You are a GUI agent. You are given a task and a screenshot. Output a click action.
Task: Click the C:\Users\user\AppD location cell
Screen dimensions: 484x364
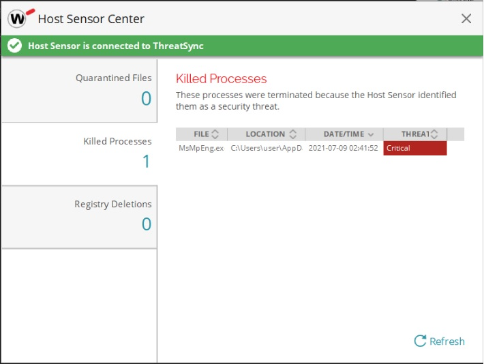point(266,148)
